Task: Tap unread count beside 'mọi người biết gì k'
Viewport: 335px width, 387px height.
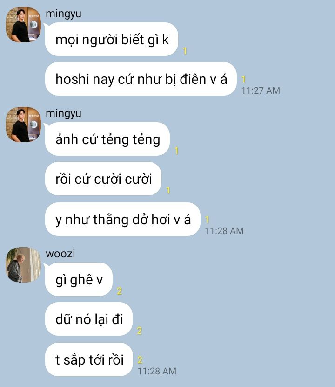Action: coord(185,51)
